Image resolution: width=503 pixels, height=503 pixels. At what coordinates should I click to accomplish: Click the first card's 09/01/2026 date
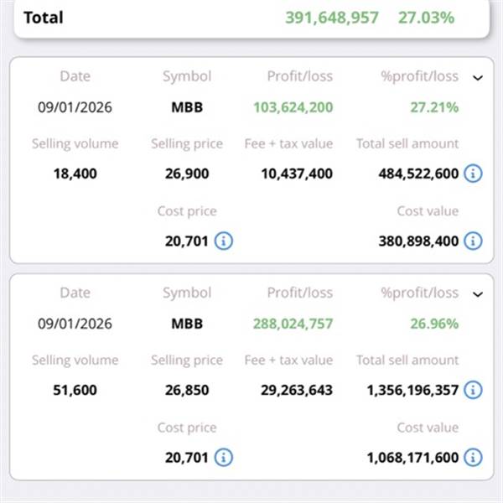(x=75, y=107)
